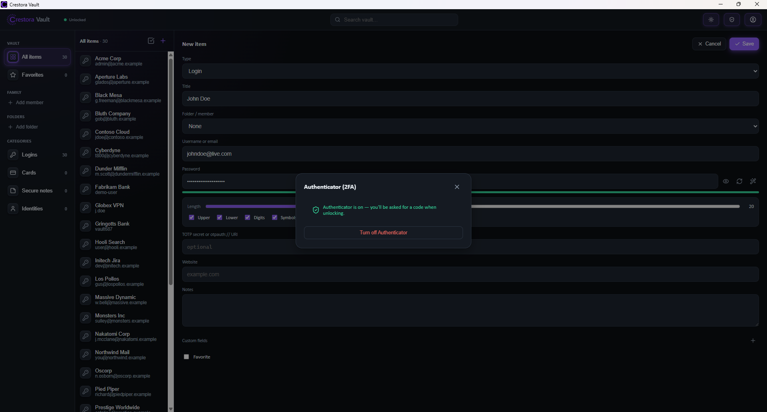Open the Massive Dynamic entry
Screen dimensions: 767x412
[122, 299]
